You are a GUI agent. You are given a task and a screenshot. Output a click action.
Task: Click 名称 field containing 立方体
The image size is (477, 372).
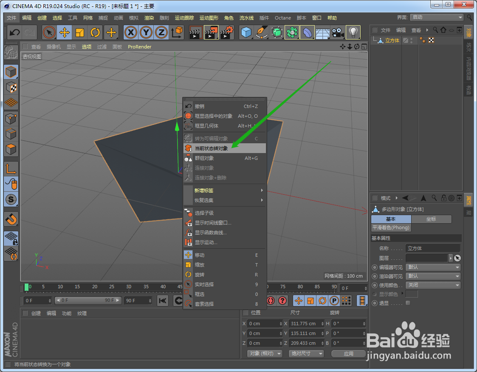pos(433,248)
